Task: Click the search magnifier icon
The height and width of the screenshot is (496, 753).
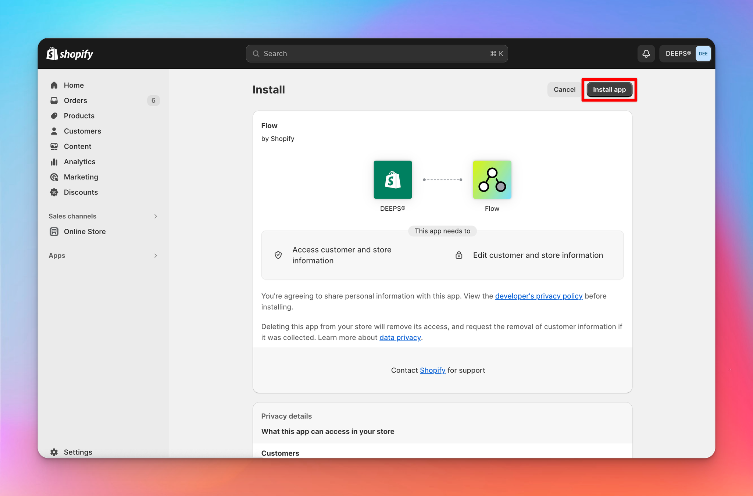Action: [256, 54]
